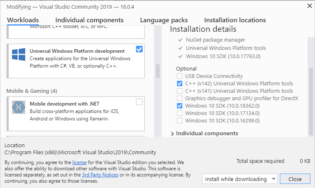The width and height of the screenshot is (315, 188).
Task: Check C++ (v141) Universal Windows Platform tools
Action: [x=179, y=91]
